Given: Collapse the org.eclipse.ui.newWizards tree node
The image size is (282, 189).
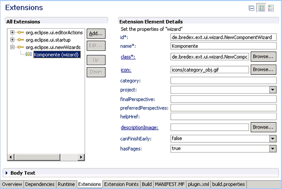Looking at the screenshot, I should tap(12, 47).
